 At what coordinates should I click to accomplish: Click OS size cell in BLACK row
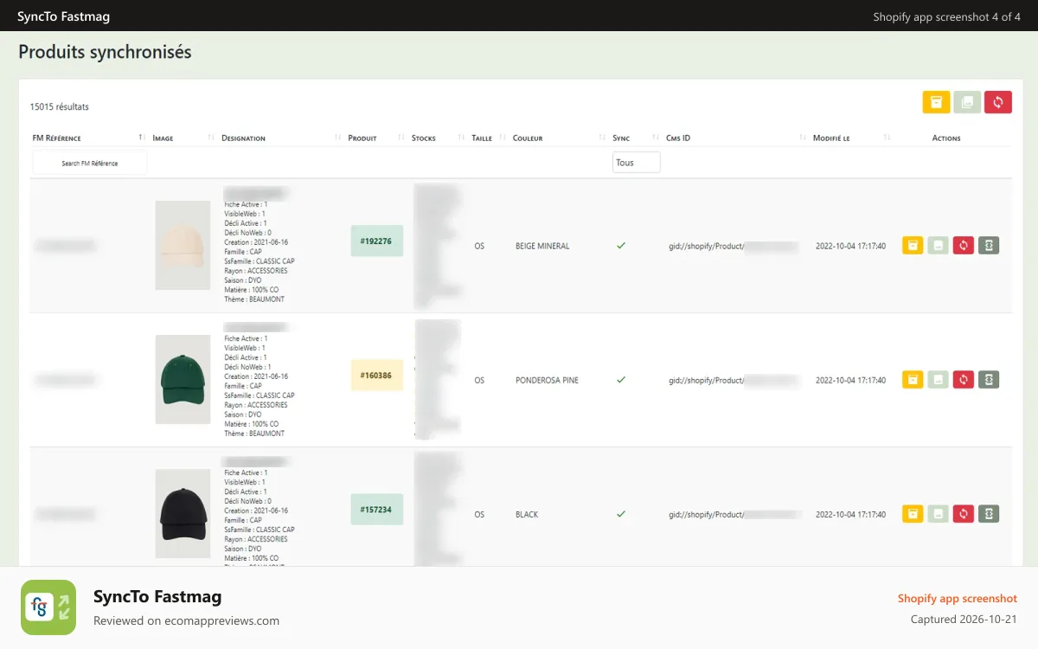(x=479, y=514)
